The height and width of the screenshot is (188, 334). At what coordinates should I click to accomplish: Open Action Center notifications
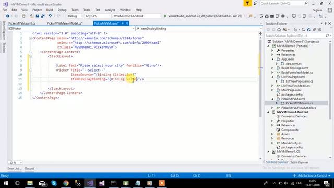click(x=327, y=183)
